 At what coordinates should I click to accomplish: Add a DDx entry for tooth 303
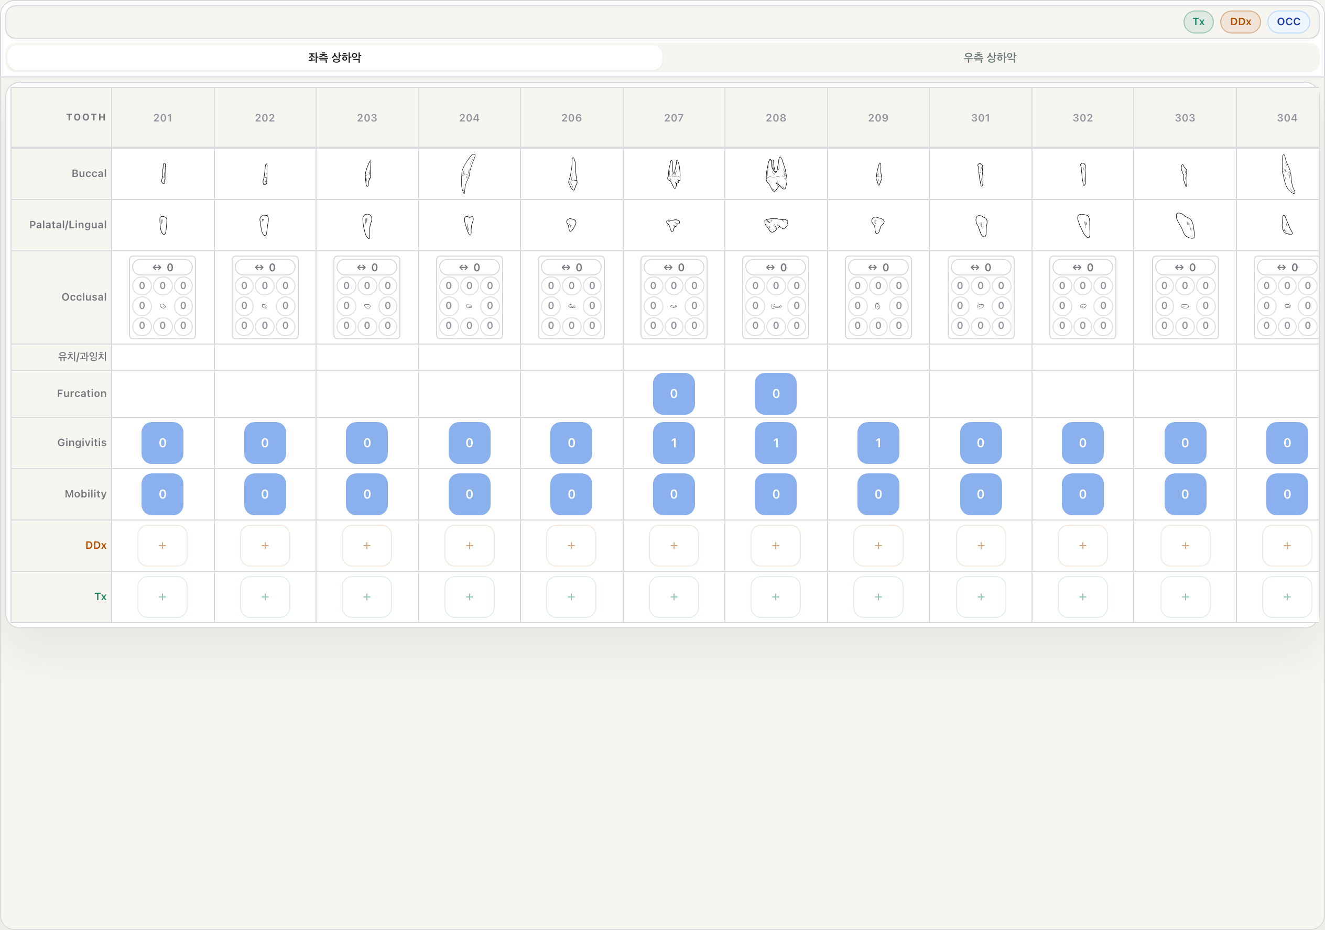pos(1185,546)
